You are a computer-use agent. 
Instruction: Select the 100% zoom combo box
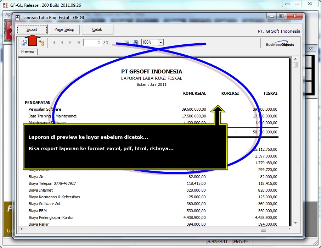(152, 43)
